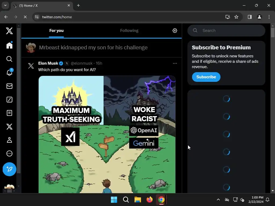Toggle the browser side panel
Image resolution: width=275 pixels, height=206 pixels.
[249, 17]
